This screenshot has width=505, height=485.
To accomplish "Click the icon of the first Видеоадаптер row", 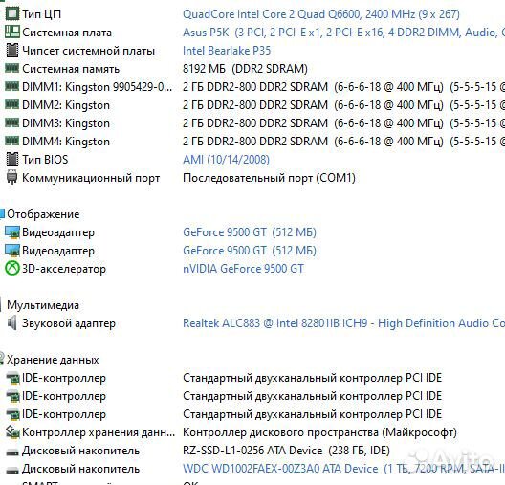I will point(12,232).
